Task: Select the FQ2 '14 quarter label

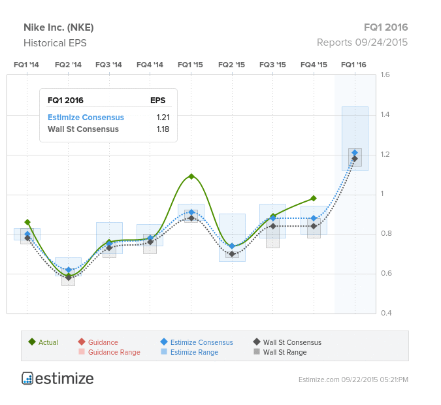Action: tap(68, 65)
